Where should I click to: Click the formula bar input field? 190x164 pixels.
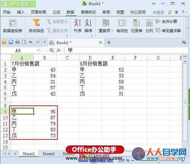click(126, 50)
